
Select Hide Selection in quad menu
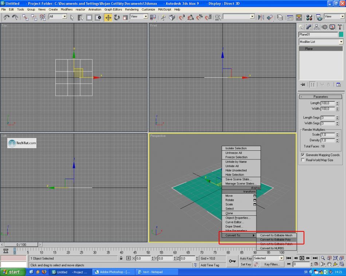(241, 175)
